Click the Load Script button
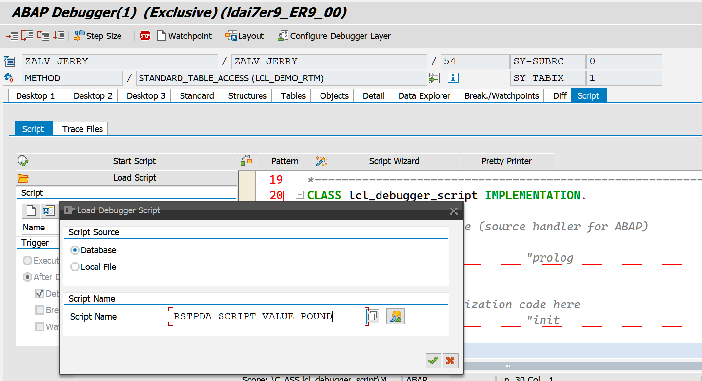Screen dimensions: 702x381 (126, 178)
